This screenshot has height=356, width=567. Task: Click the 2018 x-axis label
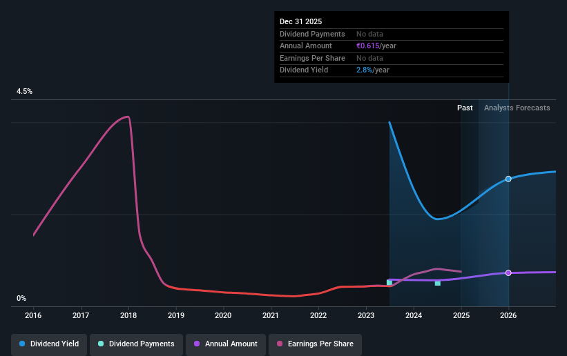128,315
